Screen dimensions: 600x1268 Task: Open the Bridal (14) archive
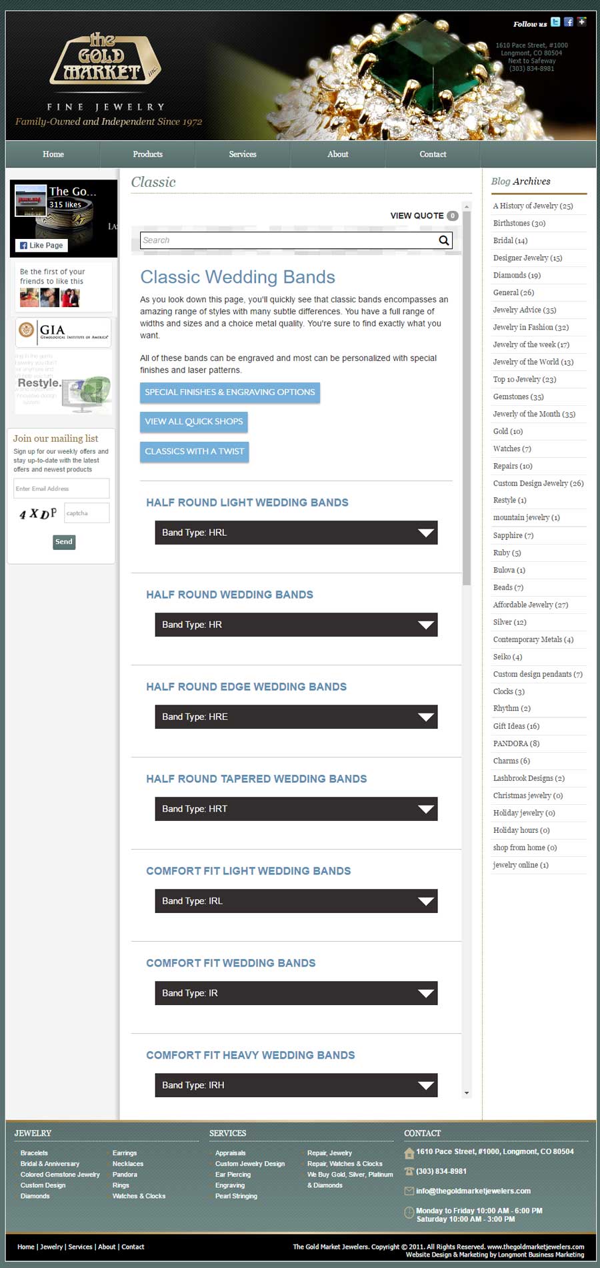point(510,240)
